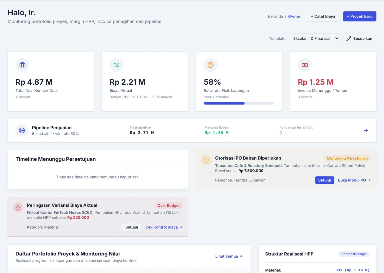Click the clock icon on Rata-rata Fisik Lapangan card
The image size is (384, 273).
(211, 65)
